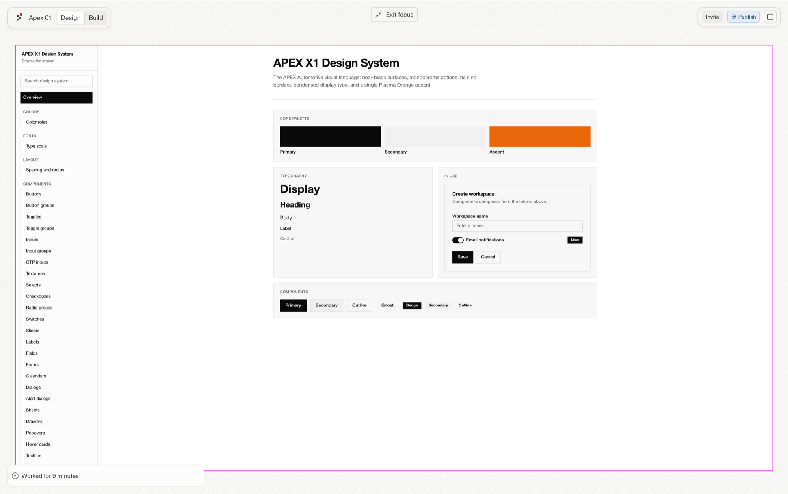The height and width of the screenshot is (494, 788).
Task: Click Cancel in the Create workspace card
Action: click(488, 257)
